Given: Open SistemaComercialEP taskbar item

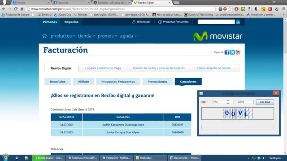Looking at the screenshot, I should point(82,158).
